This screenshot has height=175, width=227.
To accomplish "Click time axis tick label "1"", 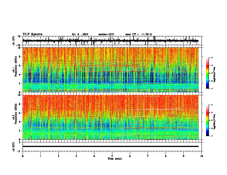I will (40, 156).
